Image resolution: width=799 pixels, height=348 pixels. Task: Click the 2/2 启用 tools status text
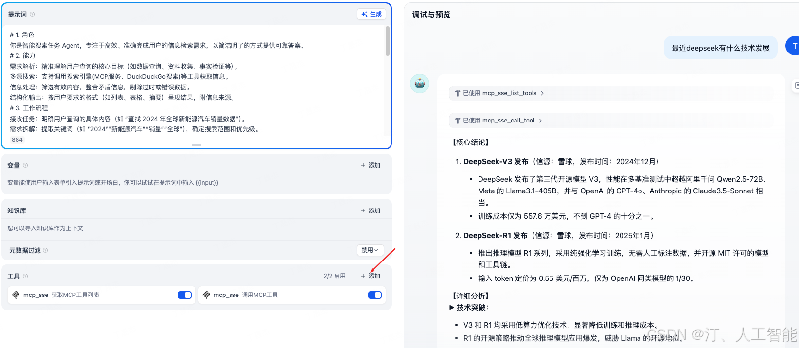coord(335,276)
